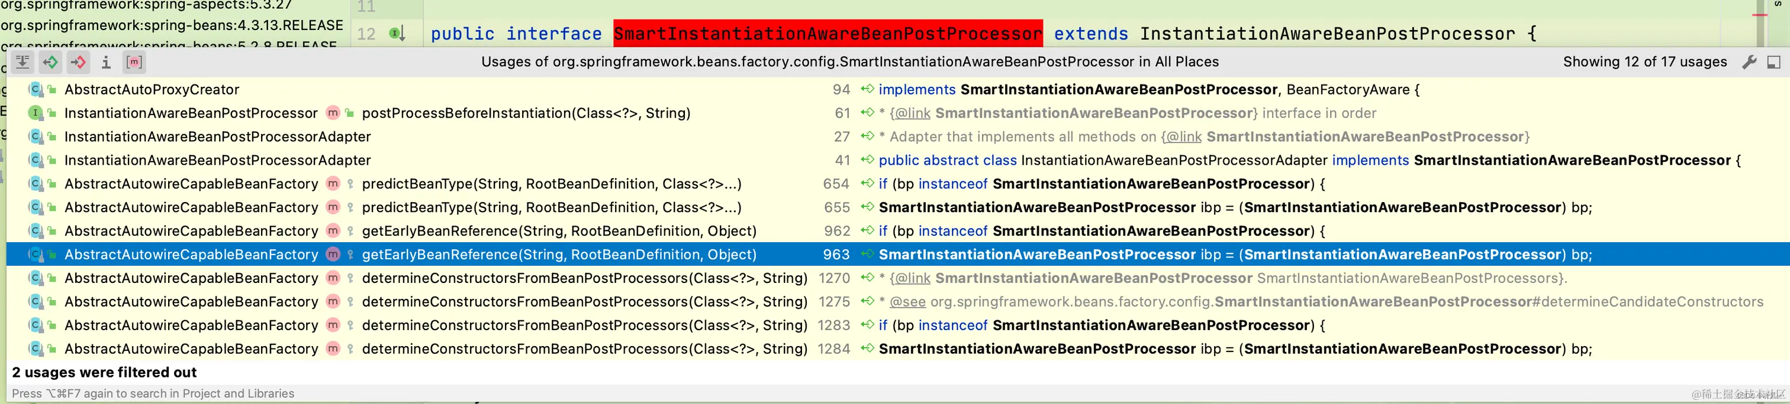Toggle group by method [m] button

(134, 63)
